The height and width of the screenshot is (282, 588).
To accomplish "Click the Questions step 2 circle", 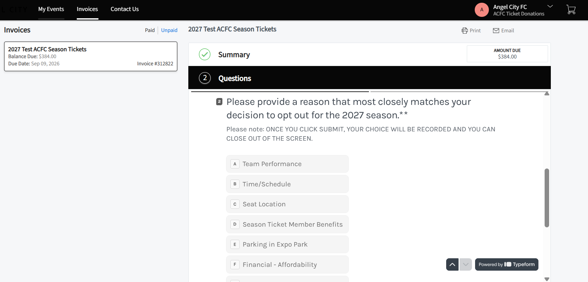I will point(205,78).
